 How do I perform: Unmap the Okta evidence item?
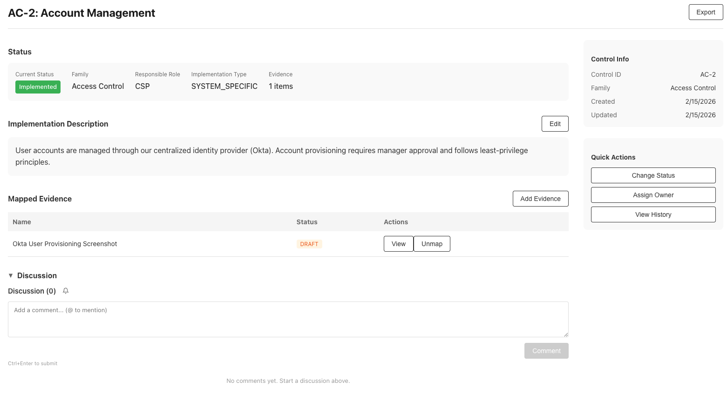pyautogui.click(x=431, y=243)
